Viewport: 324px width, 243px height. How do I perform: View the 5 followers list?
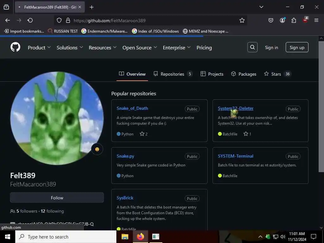click(x=27, y=211)
